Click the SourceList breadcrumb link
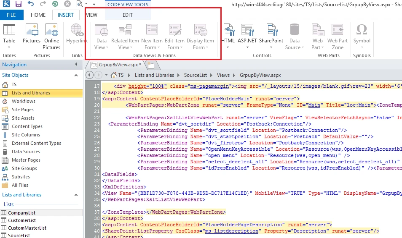The image size is (402, 238). pos(196,75)
